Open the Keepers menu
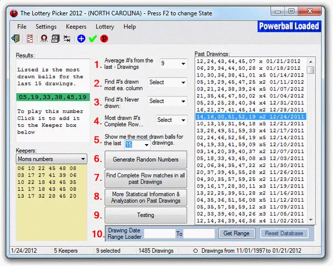333x266 pixels. pos(75,27)
